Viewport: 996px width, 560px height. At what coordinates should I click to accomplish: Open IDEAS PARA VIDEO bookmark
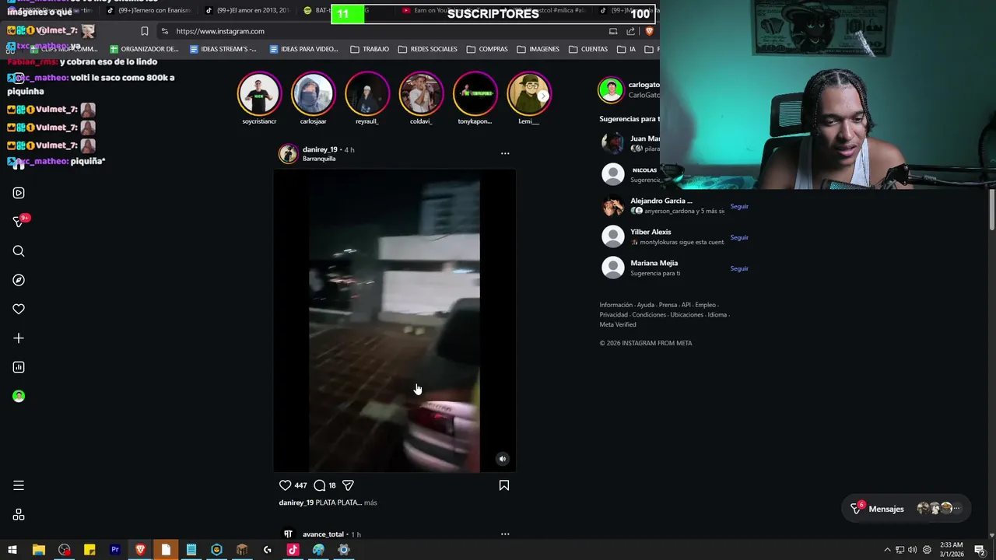(303, 49)
